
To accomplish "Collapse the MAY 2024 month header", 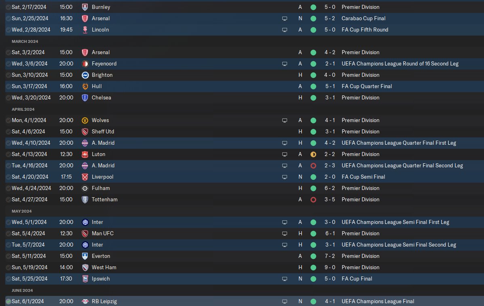I will click(x=21, y=211).
